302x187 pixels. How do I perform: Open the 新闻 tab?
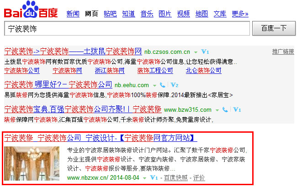tap(73, 14)
